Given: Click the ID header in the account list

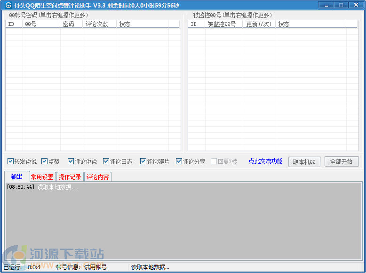Looking at the screenshot, I should (14, 24).
